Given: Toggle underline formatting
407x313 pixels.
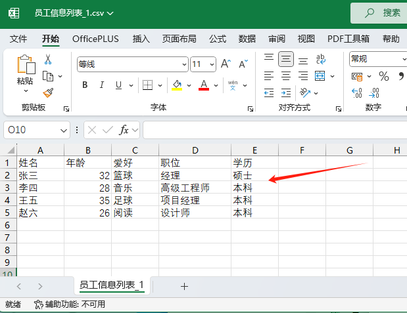Looking at the screenshot, I should pyautogui.click(x=118, y=85).
